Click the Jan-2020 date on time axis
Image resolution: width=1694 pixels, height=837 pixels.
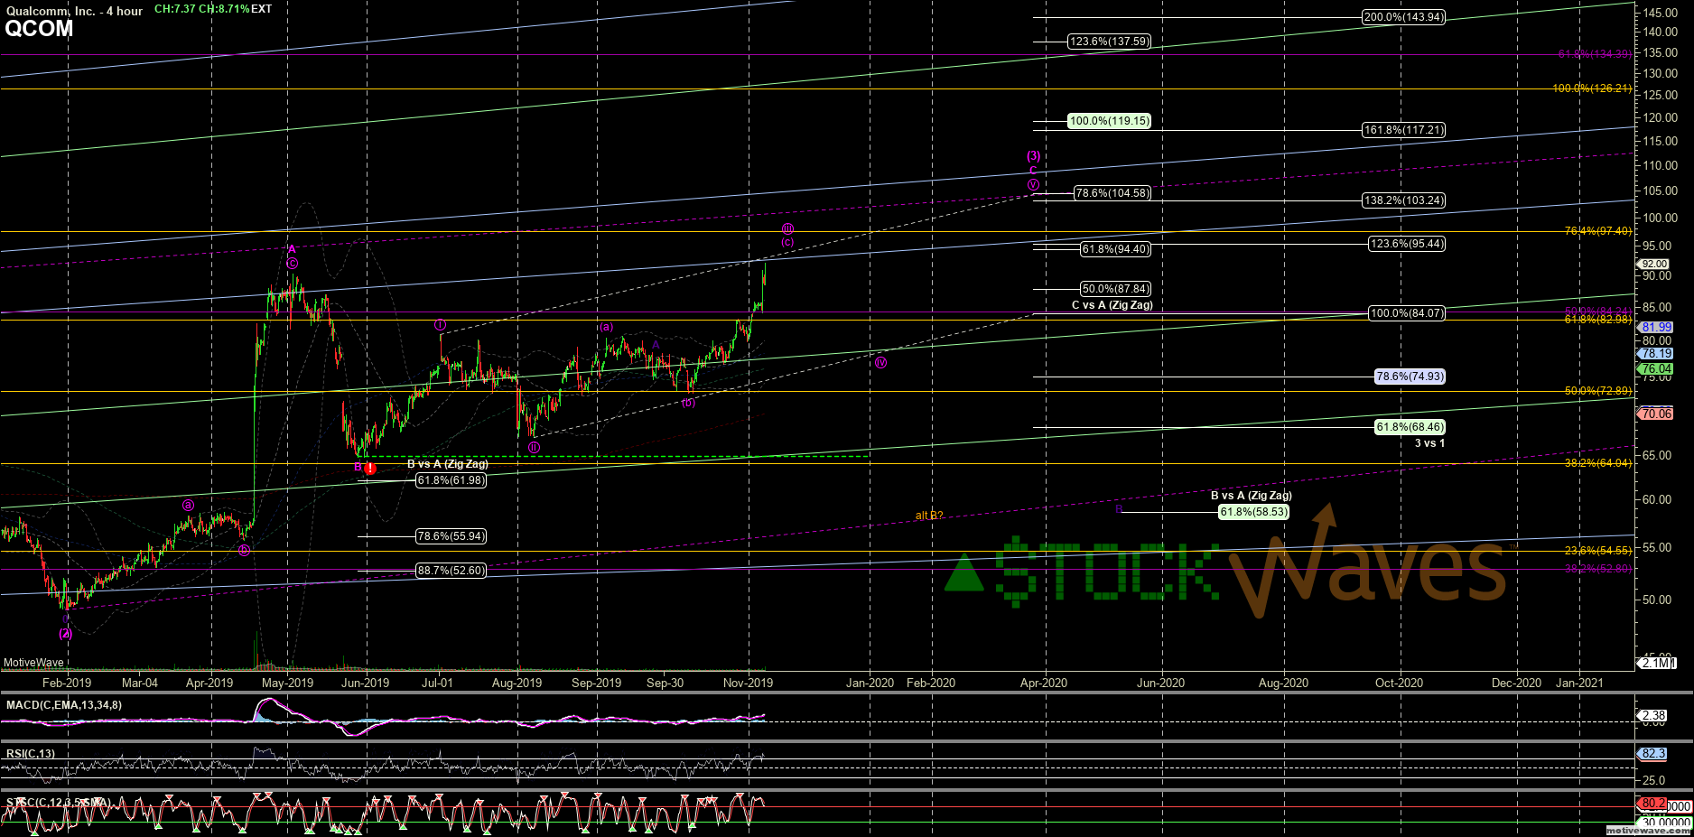(870, 683)
